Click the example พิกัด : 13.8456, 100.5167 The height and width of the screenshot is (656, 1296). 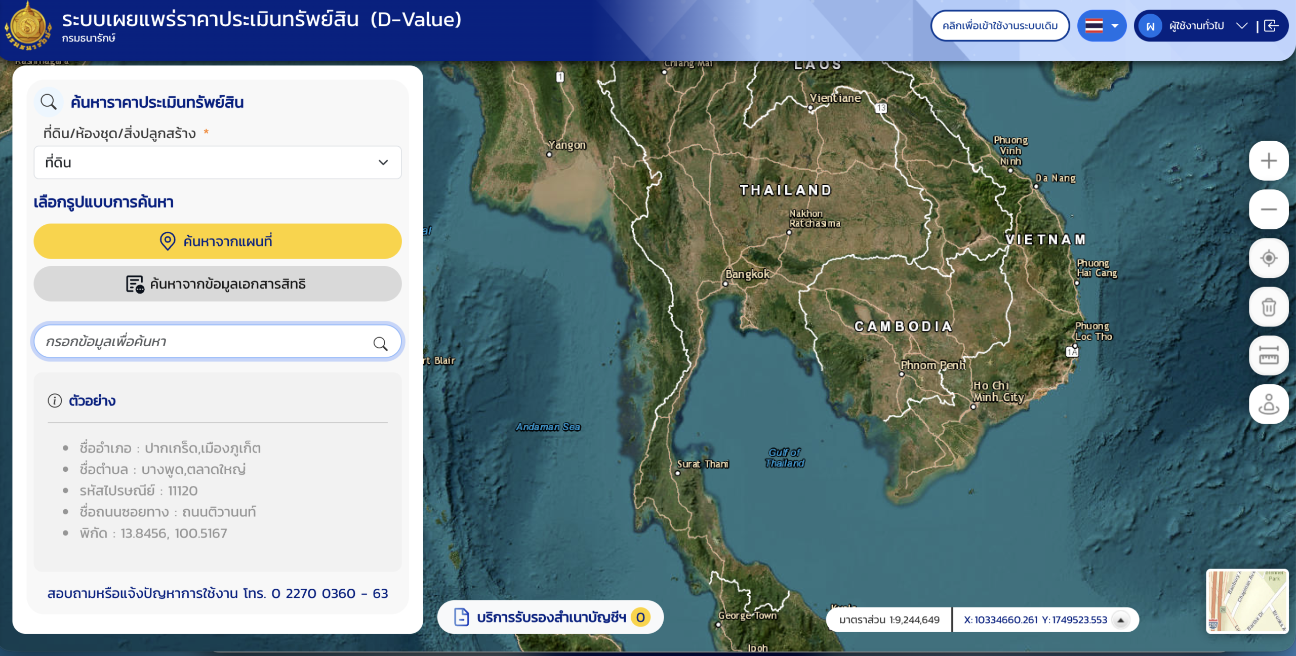pos(153,534)
